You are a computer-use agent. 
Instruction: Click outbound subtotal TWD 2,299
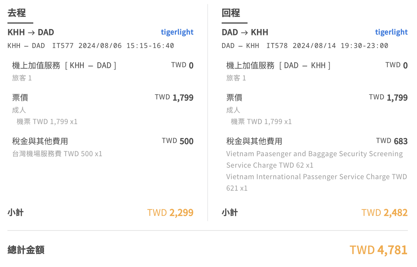(x=170, y=213)
